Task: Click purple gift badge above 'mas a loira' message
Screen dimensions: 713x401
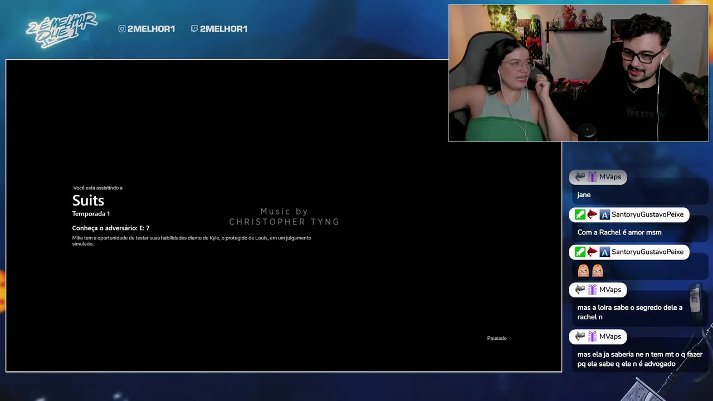Action: pyautogui.click(x=592, y=290)
